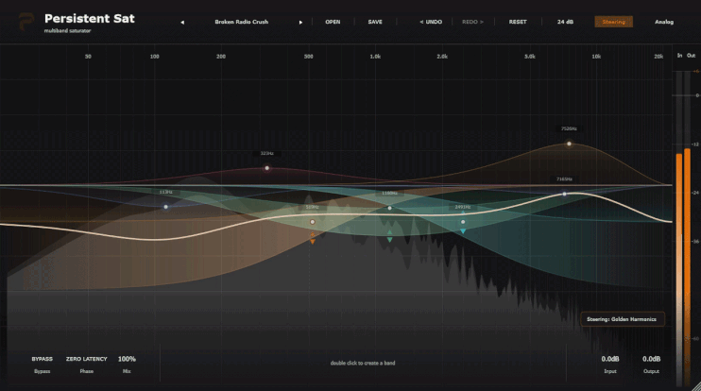
Task: Click SAVE in the top bar
Action: click(375, 22)
